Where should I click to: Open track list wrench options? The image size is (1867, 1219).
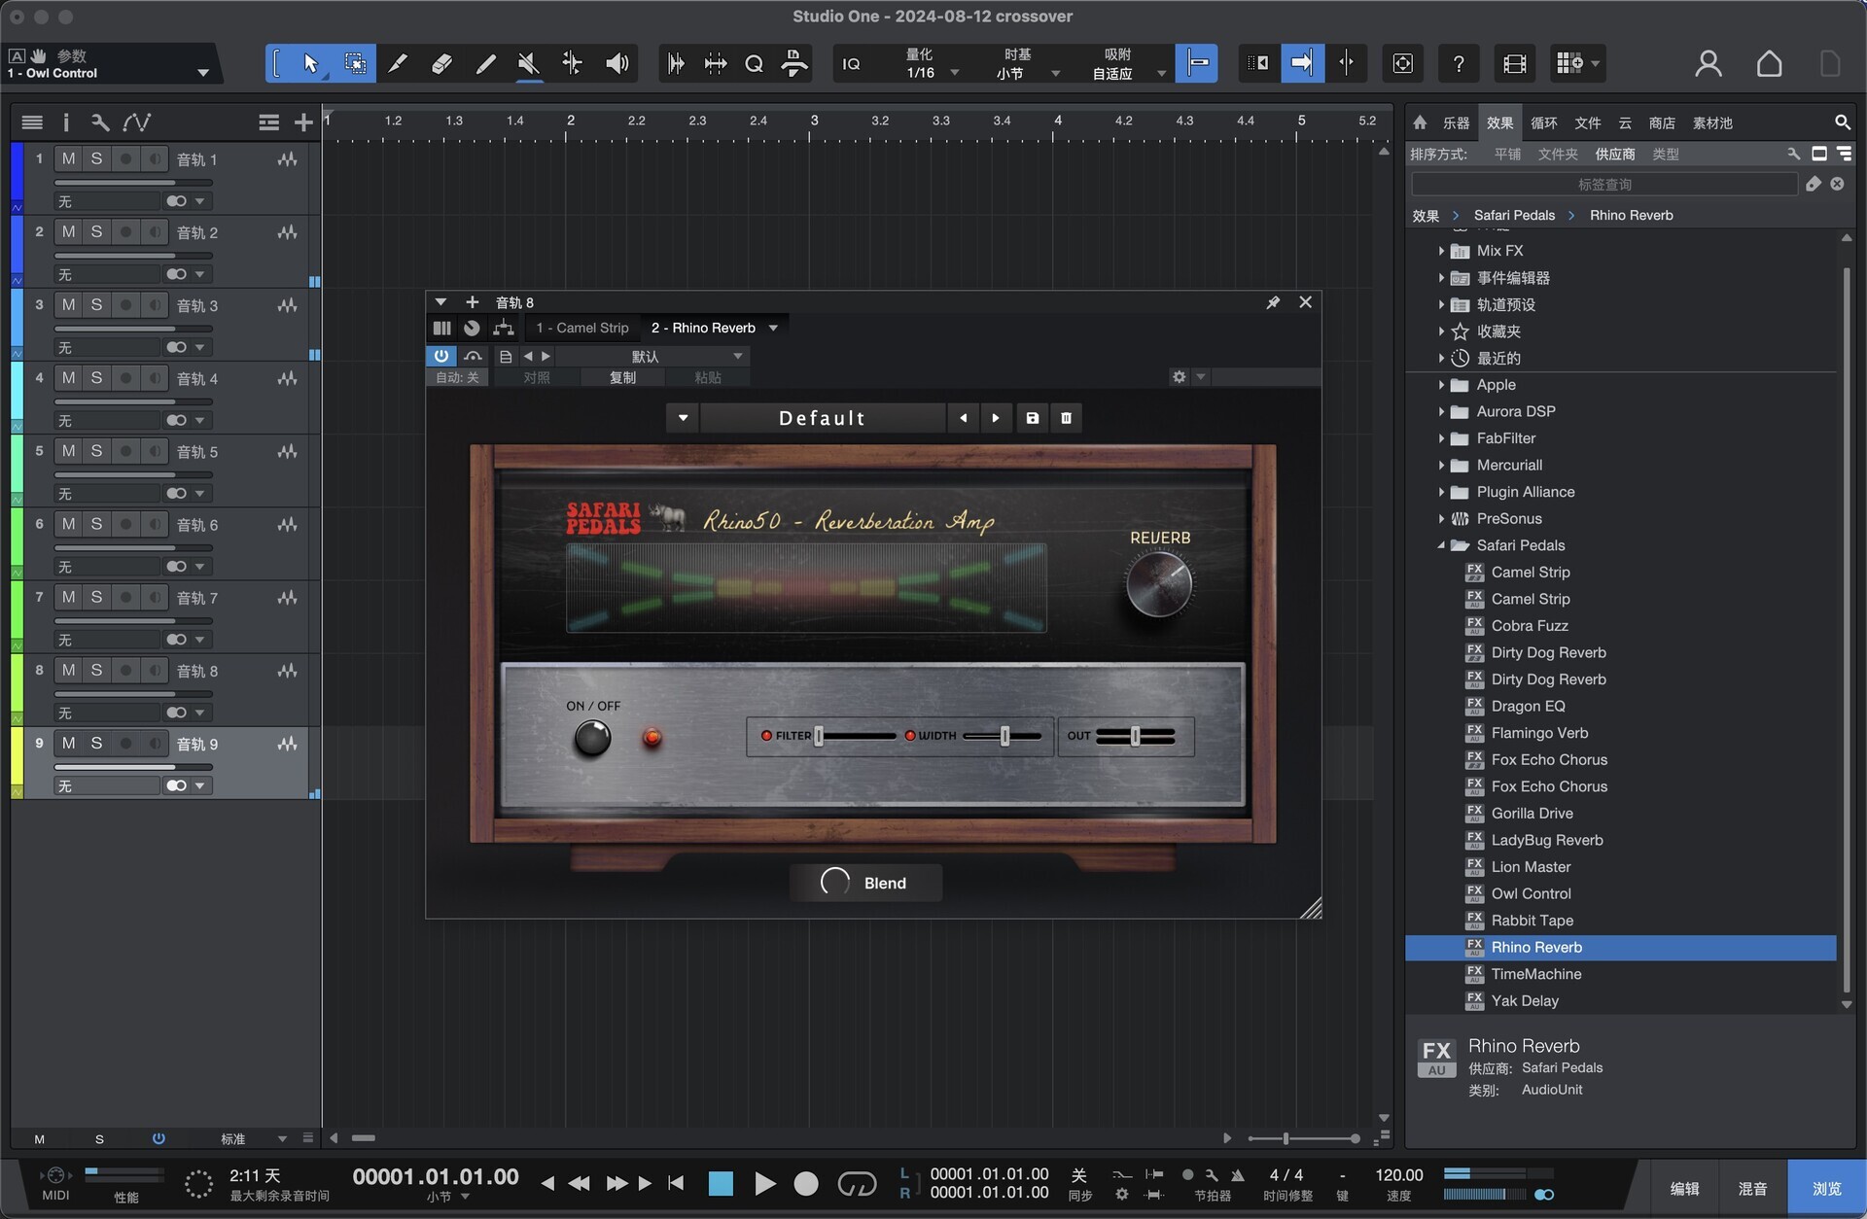[100, 122]
